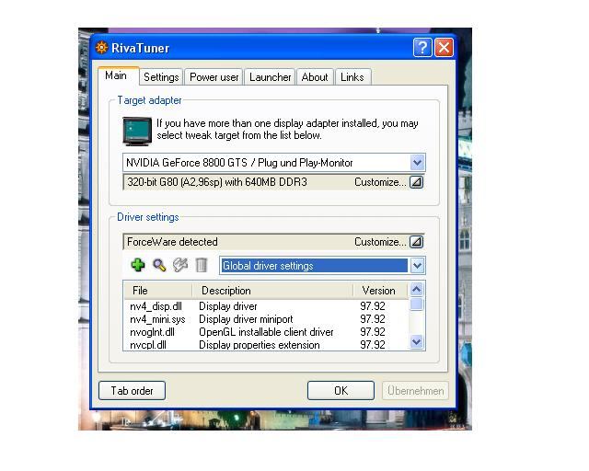Click the question mark help button
589x471 pixels.
click(x=422, y=48)
